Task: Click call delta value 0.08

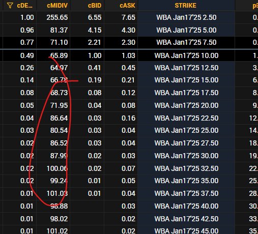Action: pos(27,93)
